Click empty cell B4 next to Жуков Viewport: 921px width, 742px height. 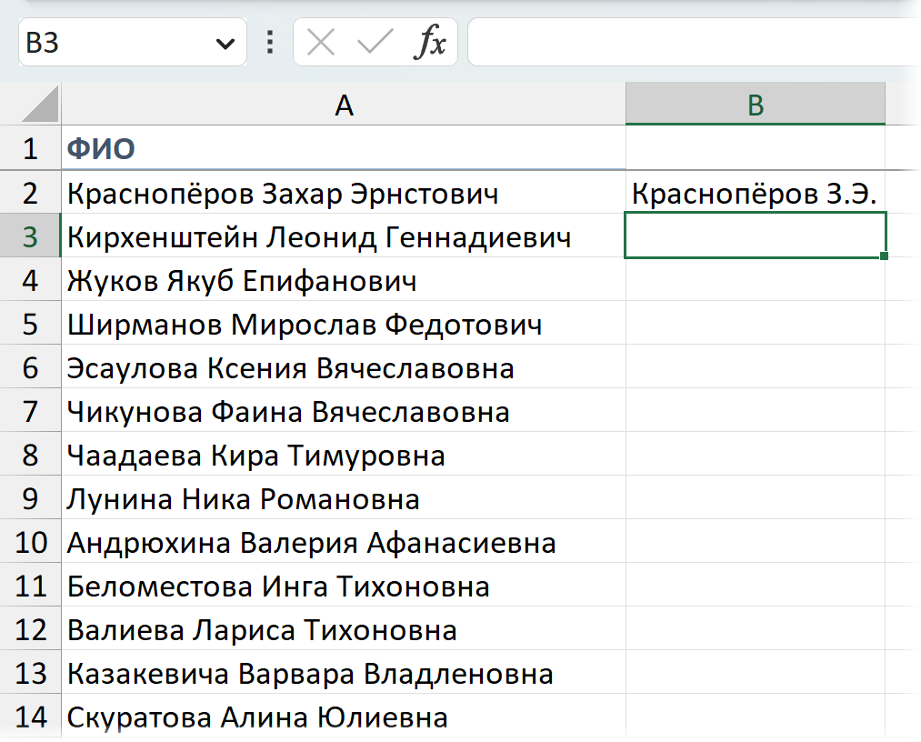coord(756,280)
